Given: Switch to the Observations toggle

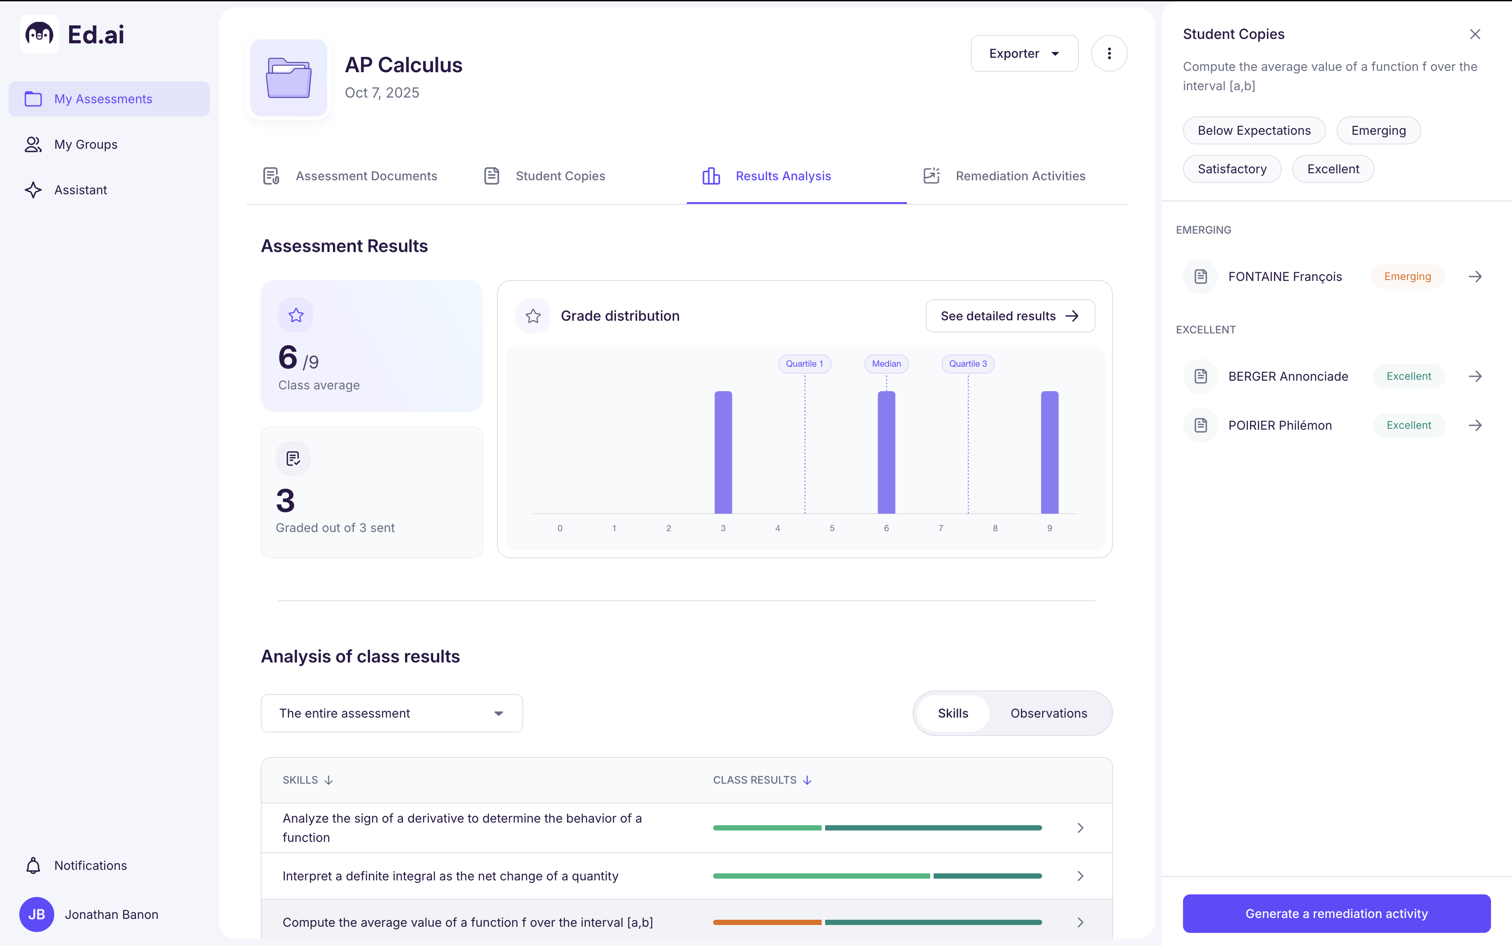Looking at the screenshot, I should (1048, 713).
